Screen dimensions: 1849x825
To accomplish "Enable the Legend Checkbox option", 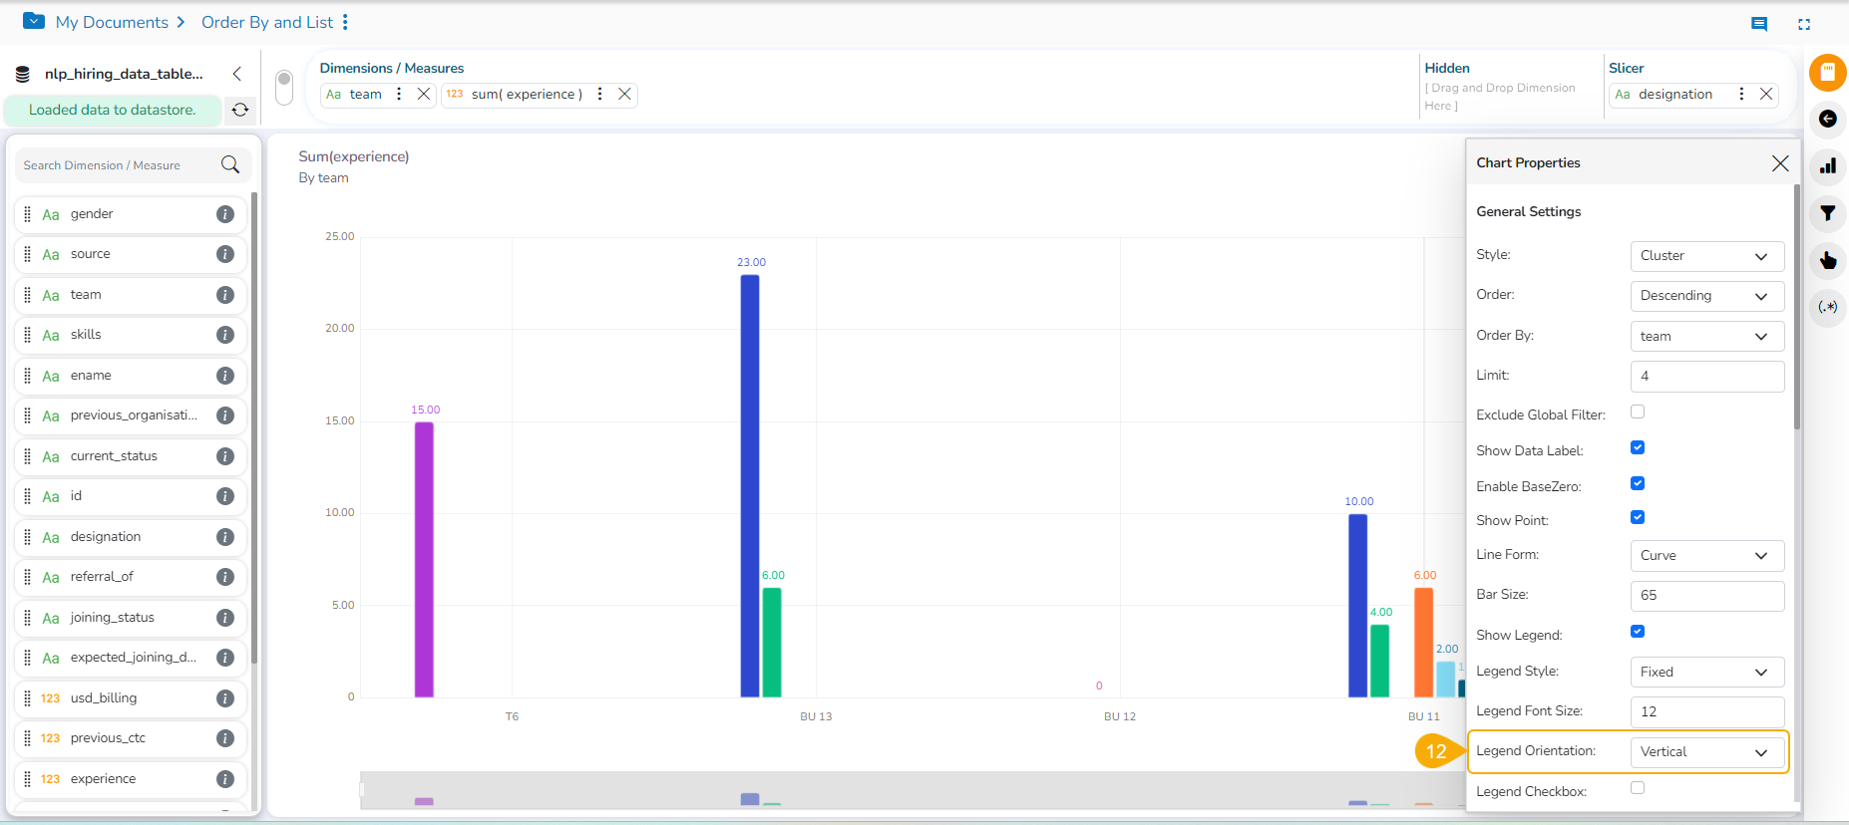I will [x=1638, y=788].
